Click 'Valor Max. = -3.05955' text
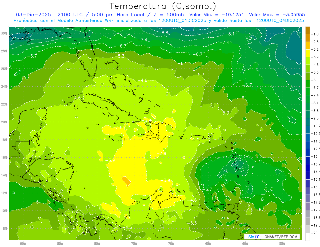 tap(277, 15)
